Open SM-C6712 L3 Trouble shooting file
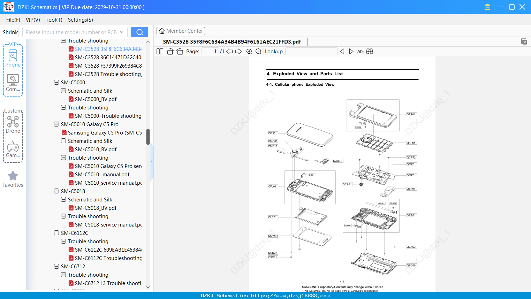 pos(108,283)
